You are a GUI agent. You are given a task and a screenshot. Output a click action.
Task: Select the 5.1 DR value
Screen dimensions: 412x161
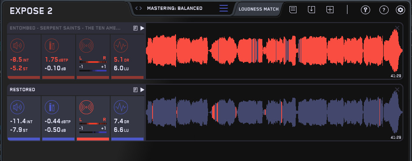pyautogui.click(x=121, y=60)
